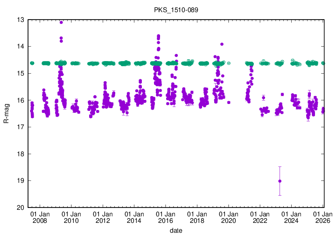This screenshot has height=235, width=336.
Task: Click the R-mag y-axis label
Action: tap(6, 113)
